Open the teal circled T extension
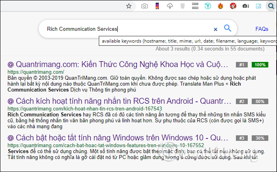277x172 pixels. 208,6
